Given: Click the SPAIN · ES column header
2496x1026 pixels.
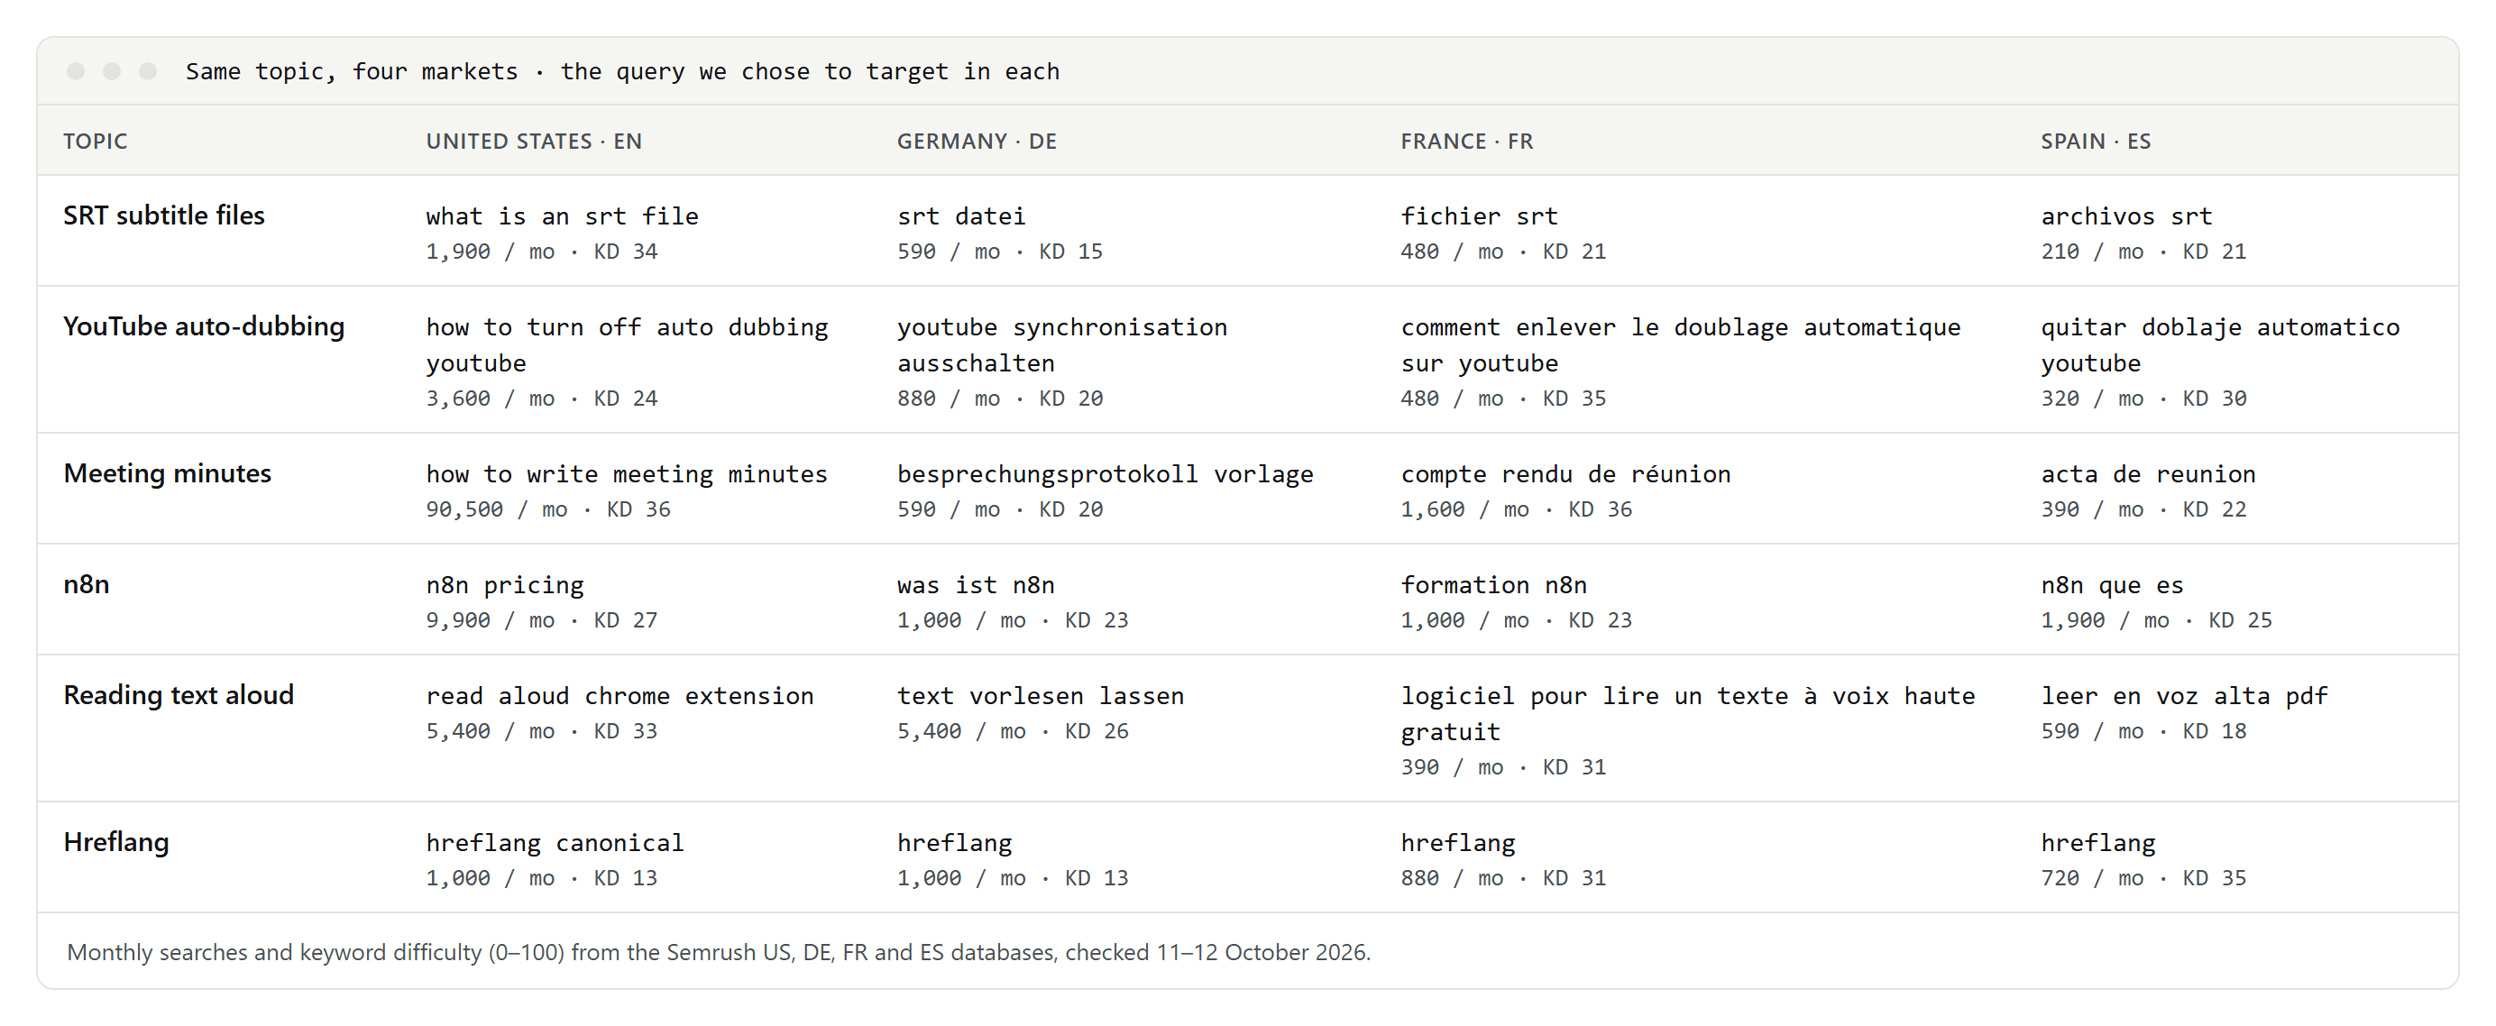Looking at the screenshot, I should [2096, 142].
